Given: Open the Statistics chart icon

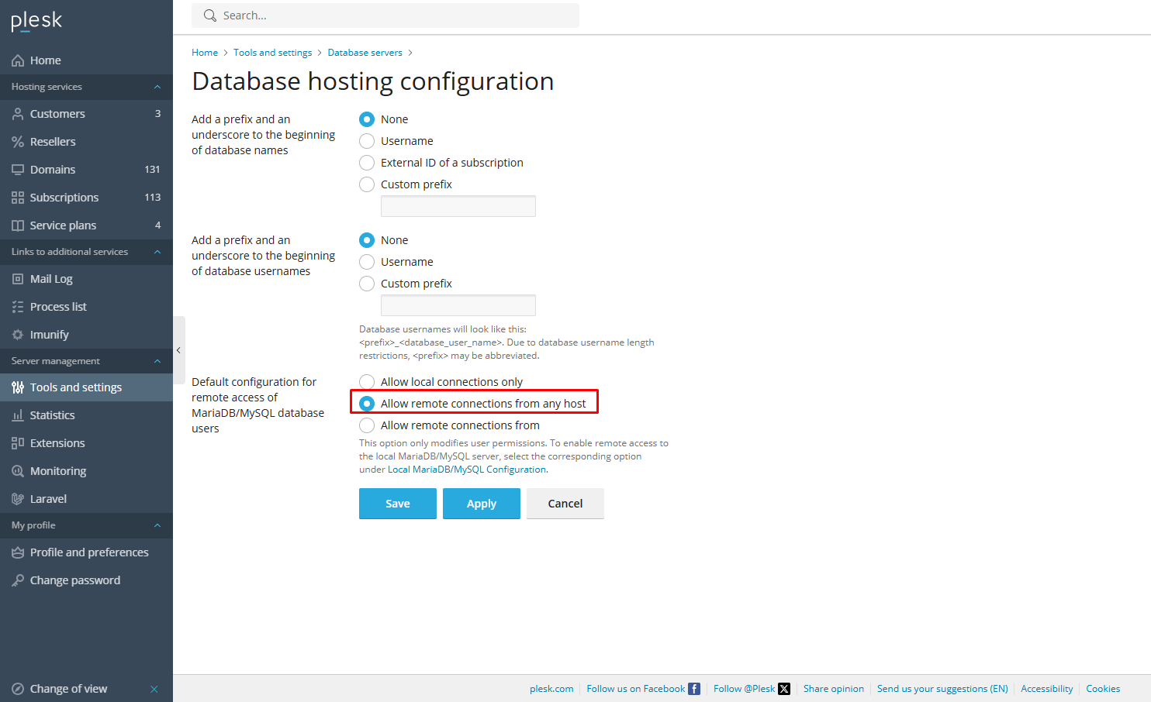Looking at the screenshot, I should tap(18, 415).
